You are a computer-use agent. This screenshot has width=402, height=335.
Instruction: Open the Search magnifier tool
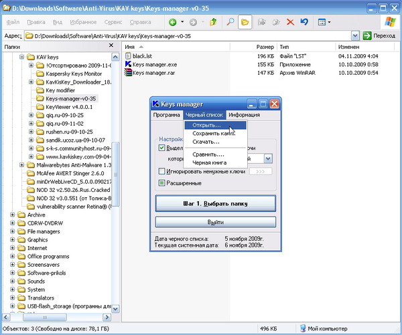(230, 22)
